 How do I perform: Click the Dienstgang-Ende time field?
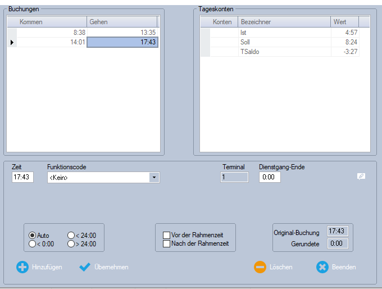270,177
